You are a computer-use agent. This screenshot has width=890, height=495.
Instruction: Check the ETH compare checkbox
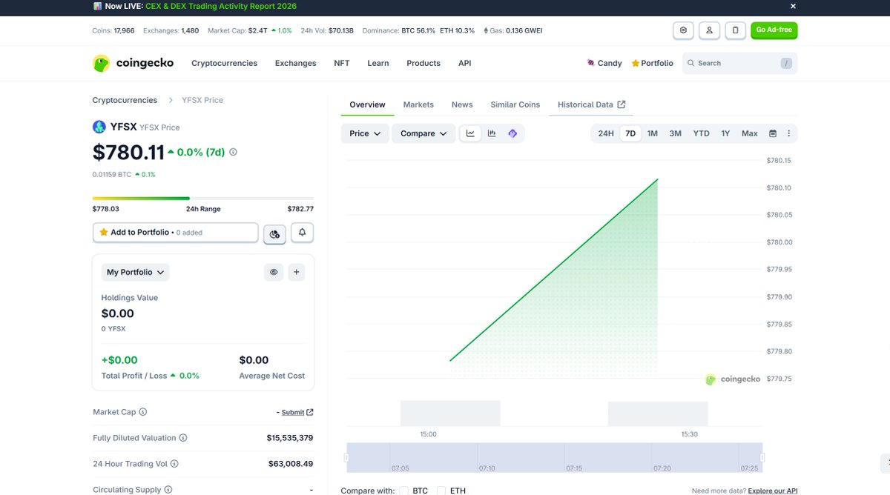click(441, 491)
